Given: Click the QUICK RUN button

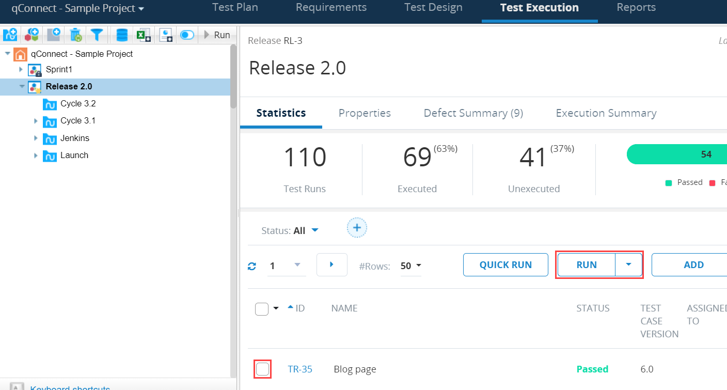Looking at the screenshot, I should tap(505, 264).
